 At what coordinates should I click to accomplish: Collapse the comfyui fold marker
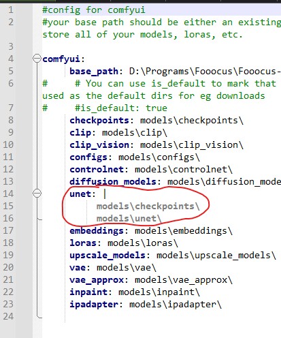[37, 59]
